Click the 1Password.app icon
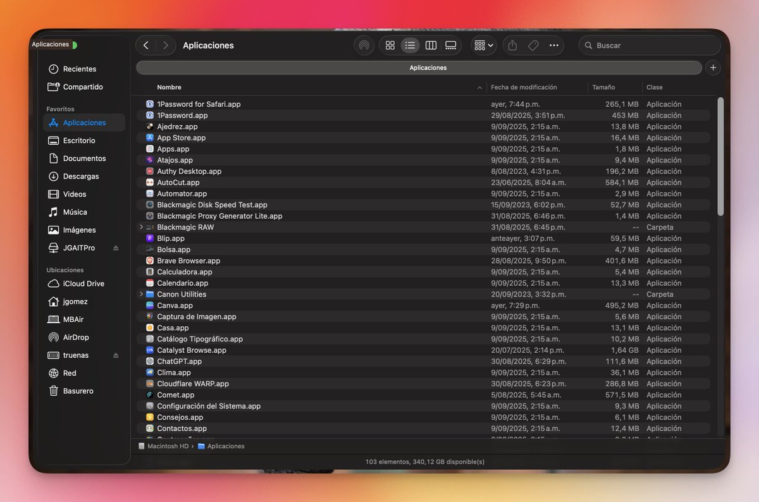Screen dimensions: 759x502 point(150,116)
